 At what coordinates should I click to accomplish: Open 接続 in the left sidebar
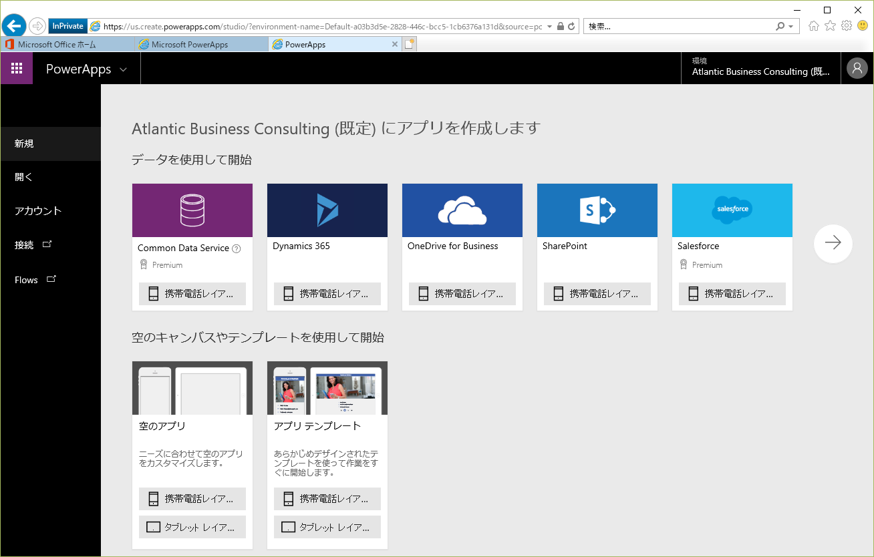click(51, 245)
